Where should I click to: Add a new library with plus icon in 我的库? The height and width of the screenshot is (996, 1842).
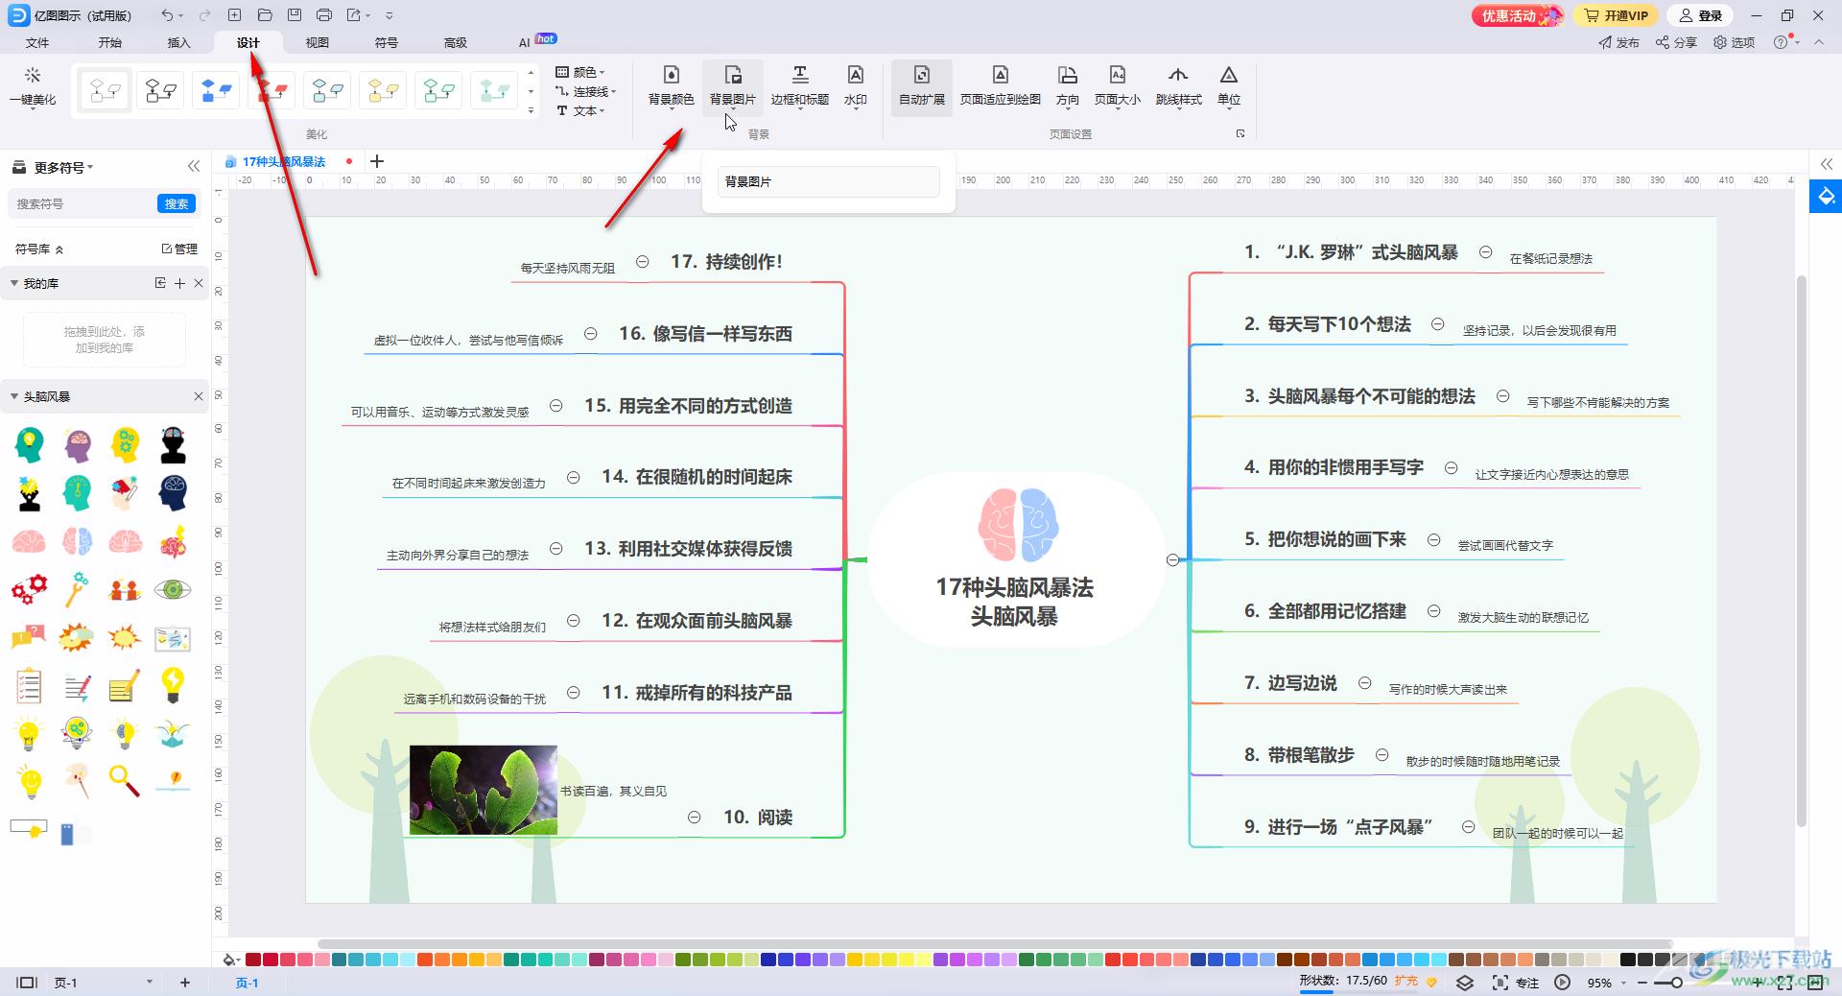pyautogui.click(x=179, y=283)
